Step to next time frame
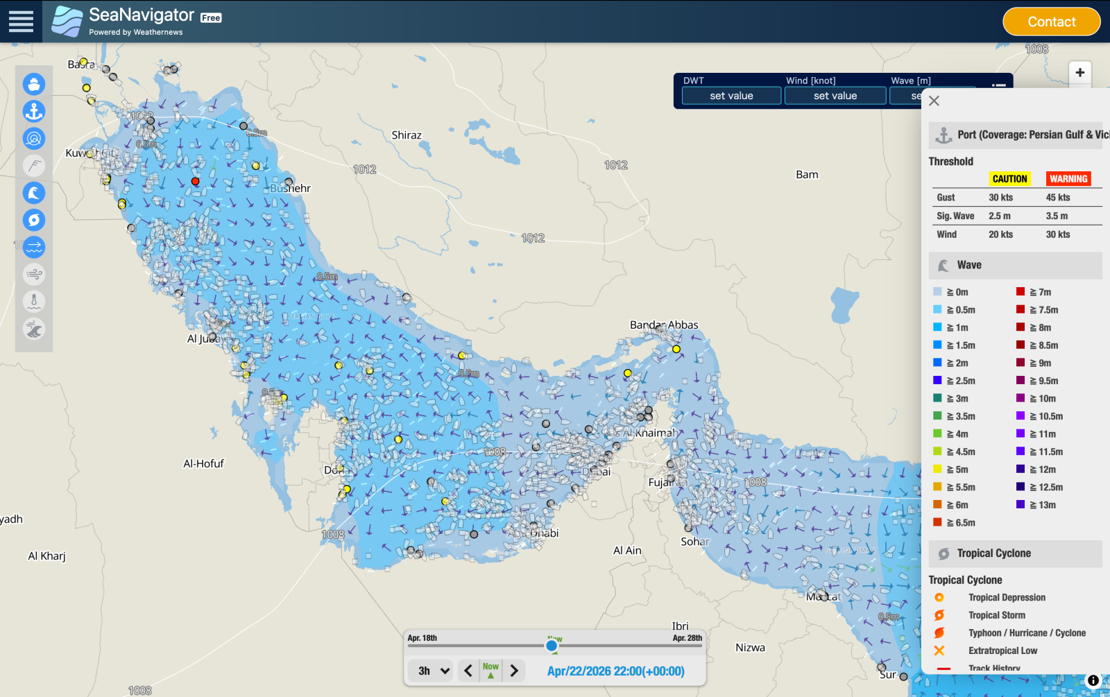Viewport: 1110px width, 697px height. 514,671
